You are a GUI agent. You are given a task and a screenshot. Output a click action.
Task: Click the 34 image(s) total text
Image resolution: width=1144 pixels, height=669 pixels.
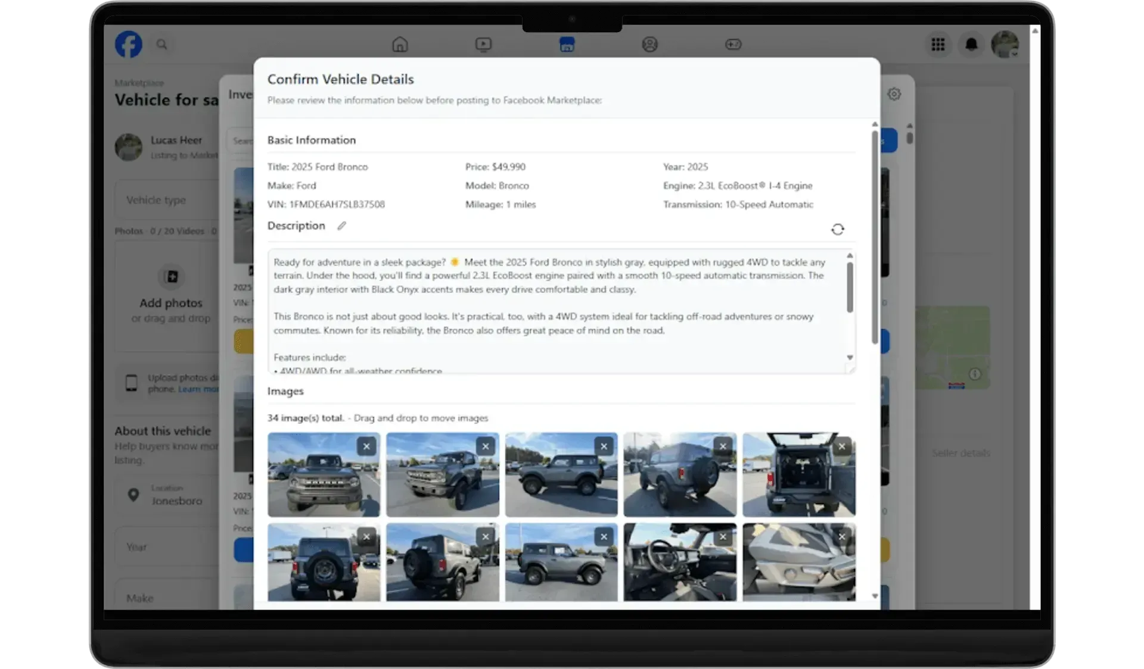click(x=306, y=418)
